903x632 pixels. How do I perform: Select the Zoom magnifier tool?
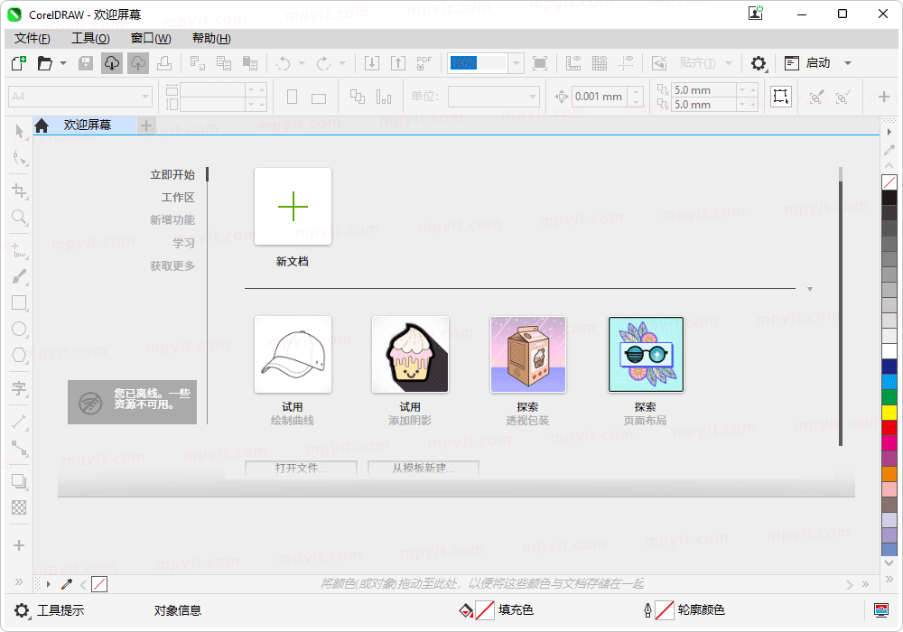coord(19,217)
